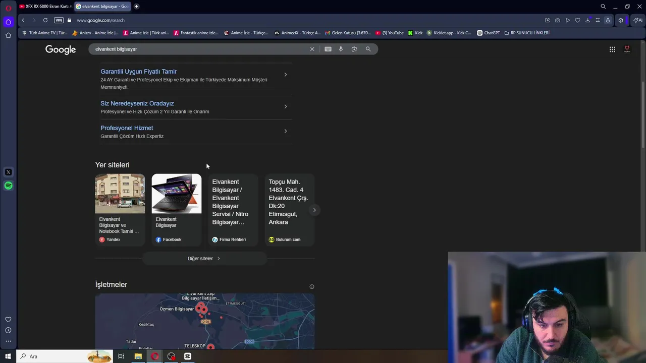Open Easy Setup menu lines icon

[x=598, y=20]
